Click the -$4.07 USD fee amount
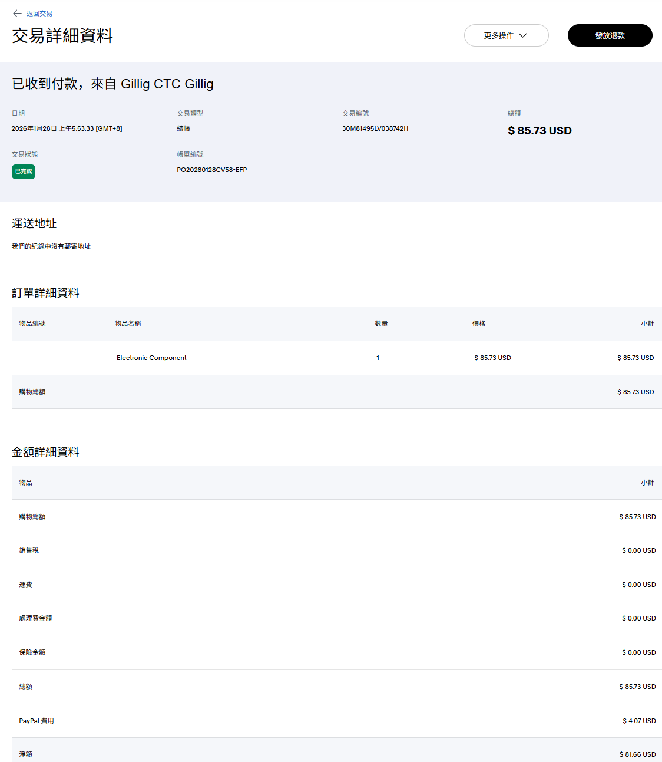662x762 pixels. tap(638, 721)
